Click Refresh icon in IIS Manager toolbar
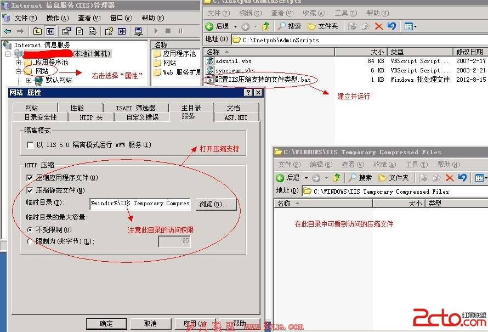The image size is (488, 332). (x=80, y=31)
